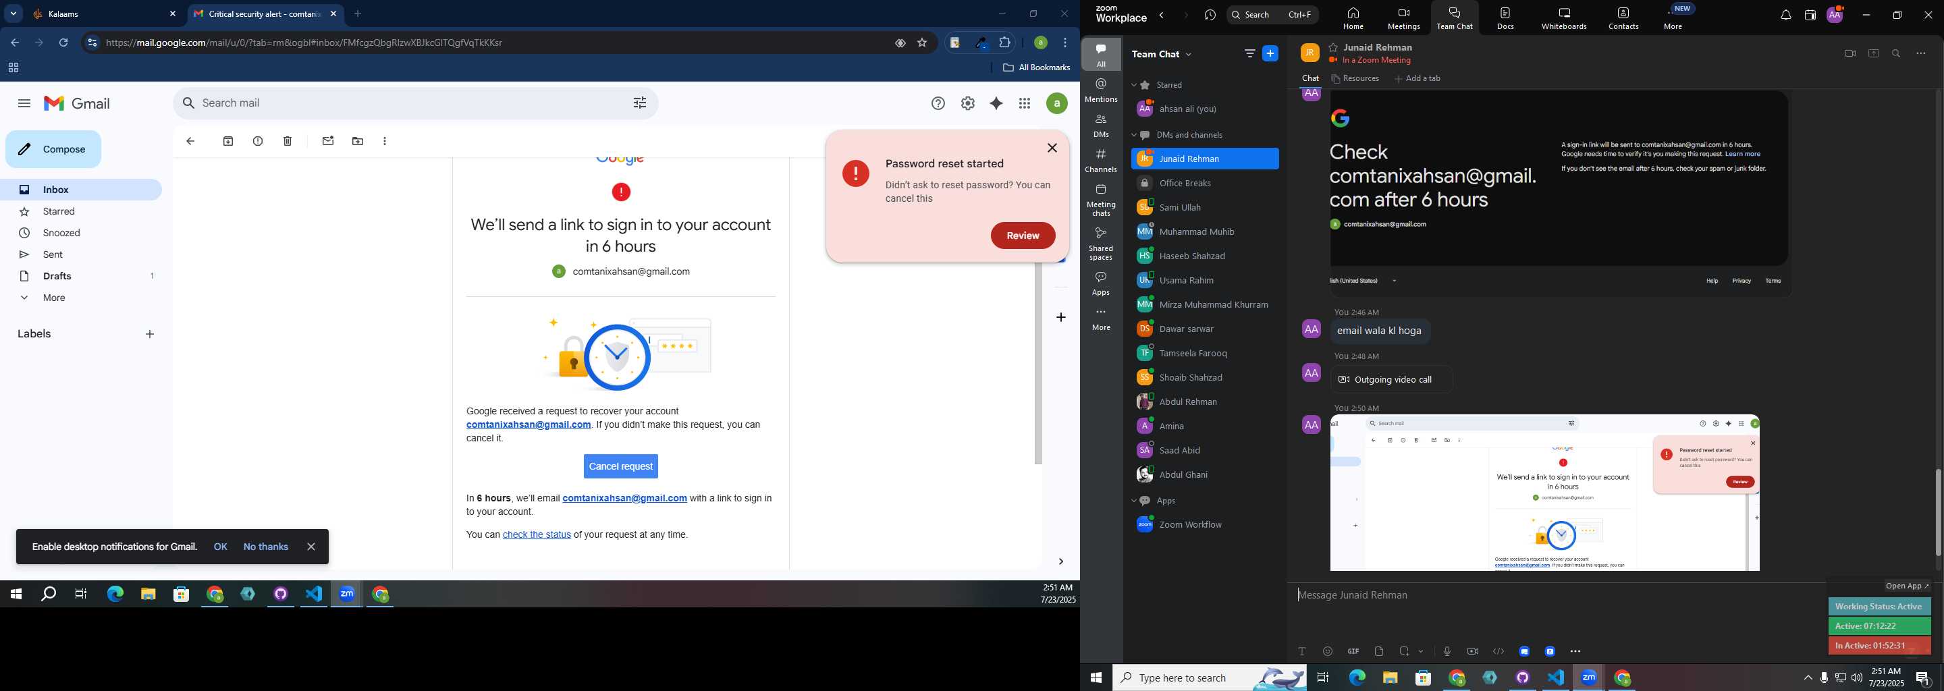Show Gmail search options
The image size is (1944, 691).
pyautogui.click(x=640, y=103)
